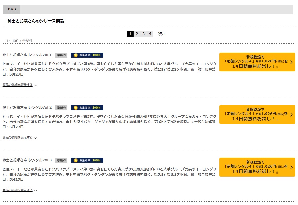Click the Vol.2 14日間無料お試し orange button
Viewport: 298px width, 205px height.
tap(257, 115)
